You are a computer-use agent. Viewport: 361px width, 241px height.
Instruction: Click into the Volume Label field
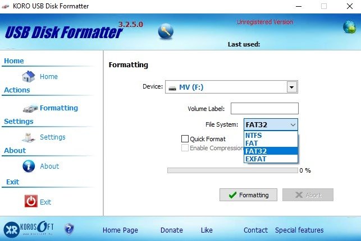pos(264,108)
